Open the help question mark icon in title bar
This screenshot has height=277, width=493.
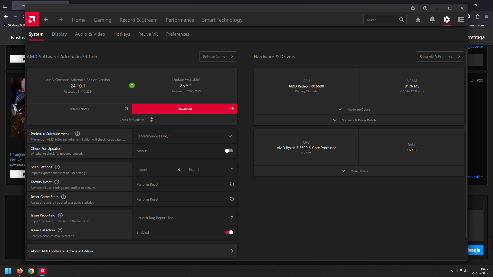coord(425,8)
